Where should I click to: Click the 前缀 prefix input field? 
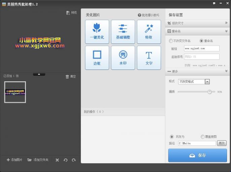[202, 48]
